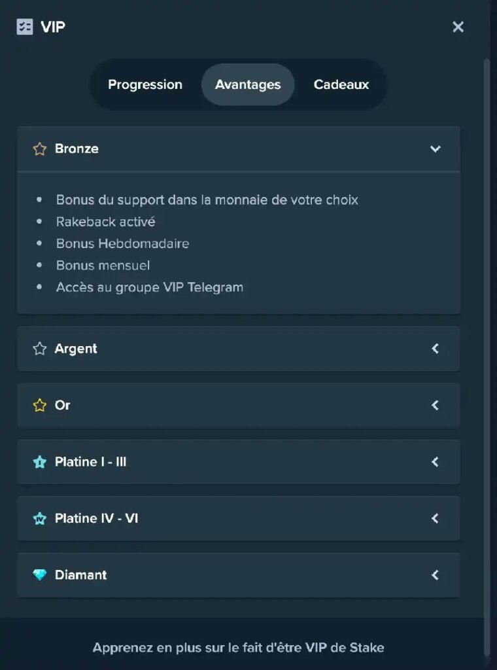497x670 pixels.
Task: Switch to the Progression tab
Action: tap(145, 84)
